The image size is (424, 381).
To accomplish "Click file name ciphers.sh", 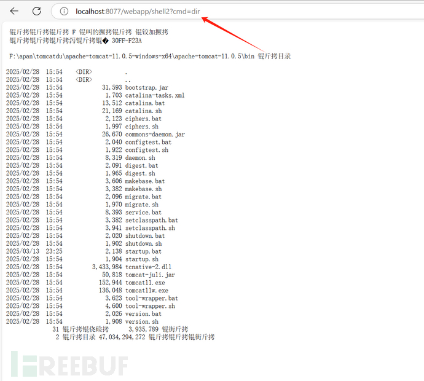I will tap(142, 127).
